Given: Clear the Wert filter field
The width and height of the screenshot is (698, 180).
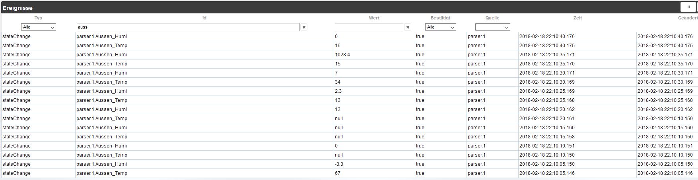Looking at the screenshot, I should tap(408, 27).
